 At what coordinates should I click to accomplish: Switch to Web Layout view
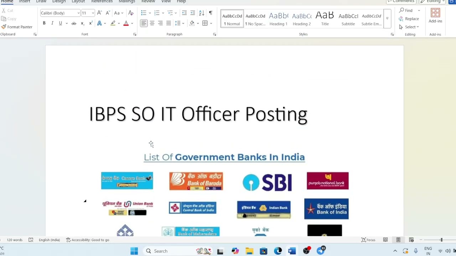(x=411, y=240)
